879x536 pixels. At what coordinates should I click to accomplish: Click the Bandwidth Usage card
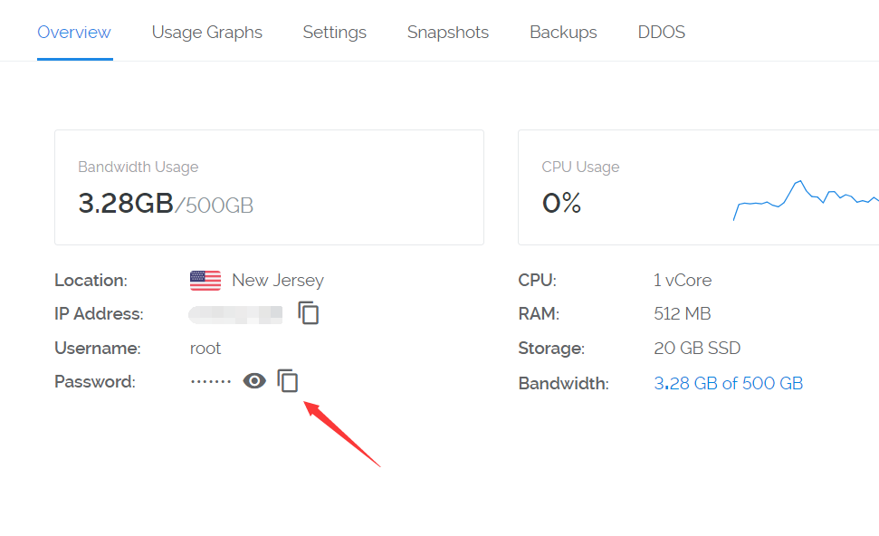[x=269, y=187]
